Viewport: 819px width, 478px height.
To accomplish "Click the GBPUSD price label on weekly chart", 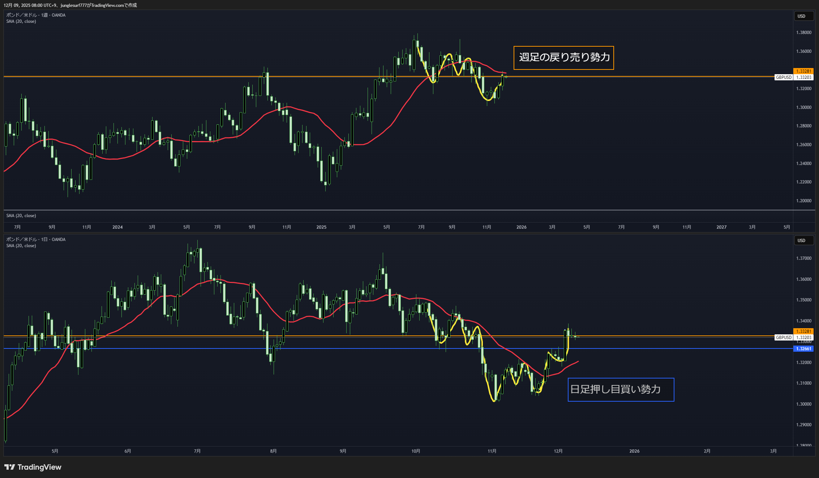I will click(784, 77).
